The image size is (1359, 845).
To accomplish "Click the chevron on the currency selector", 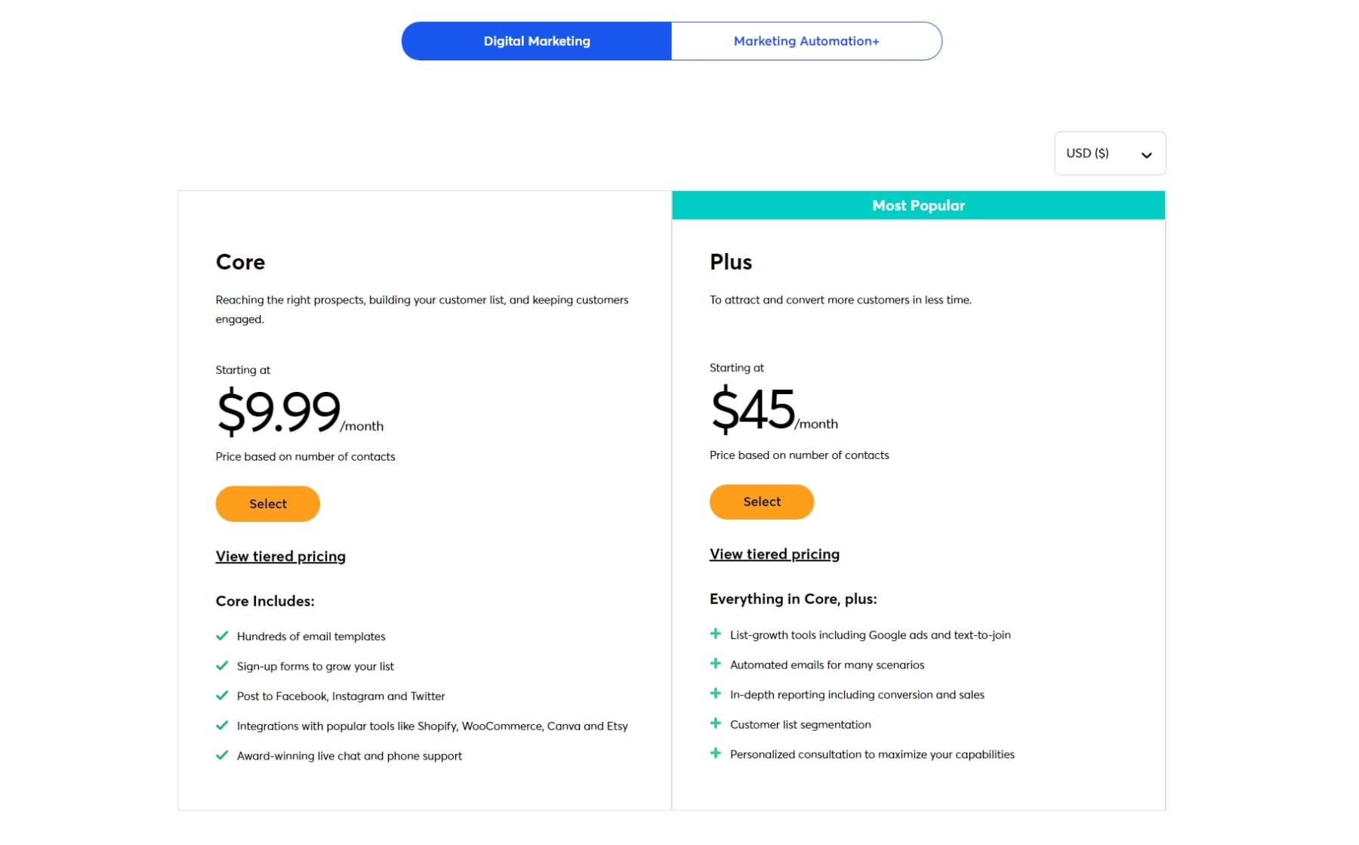I will (1148, 153).
